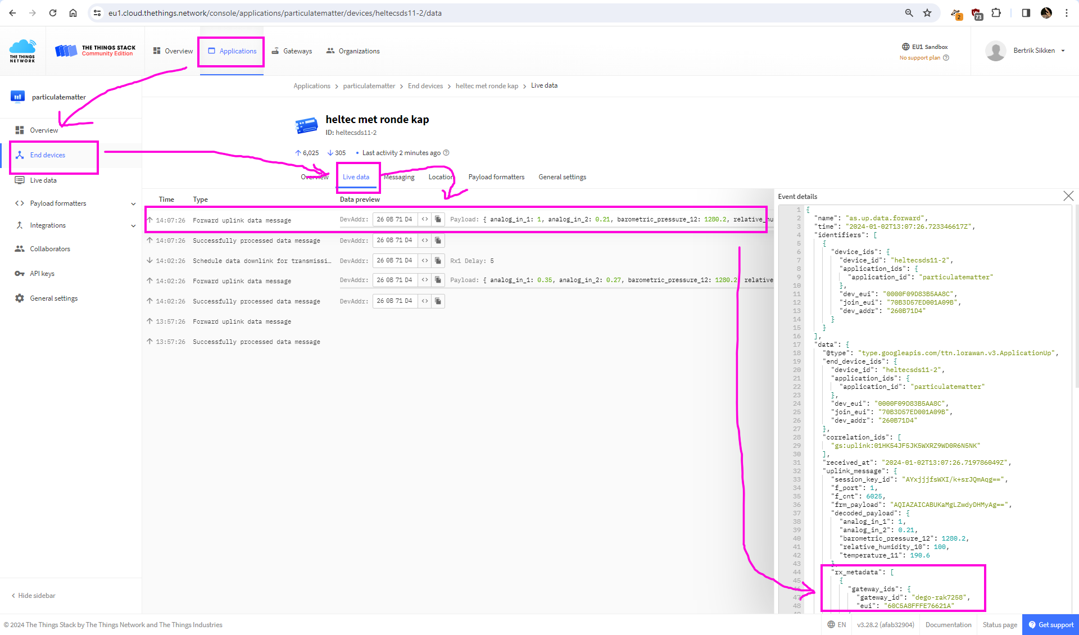Click heltec met ronde kap breadcrumb
The width and height of the screenshot is (1079, 635).
click(487, 86)
